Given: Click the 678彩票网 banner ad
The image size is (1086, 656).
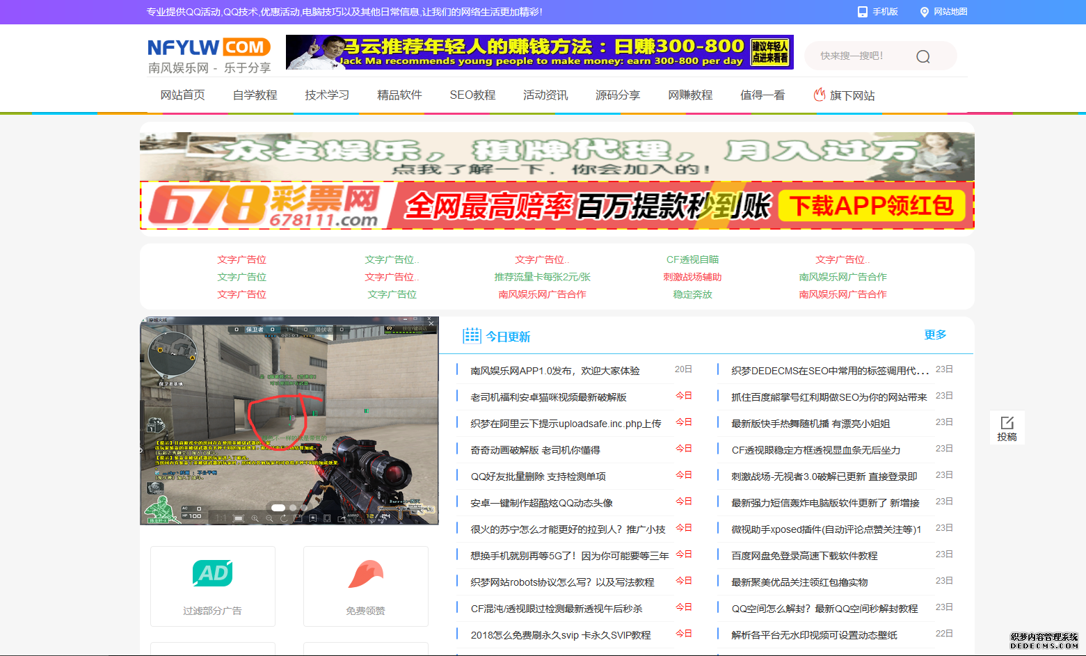Looking at the screenshot, I should [x=557, y=205].
